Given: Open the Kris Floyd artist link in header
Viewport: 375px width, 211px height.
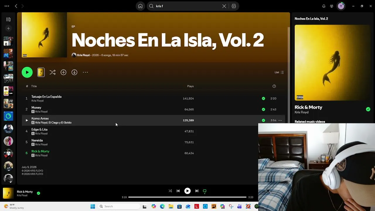Looking at the screenshot, I should click(x=83, y=55).
